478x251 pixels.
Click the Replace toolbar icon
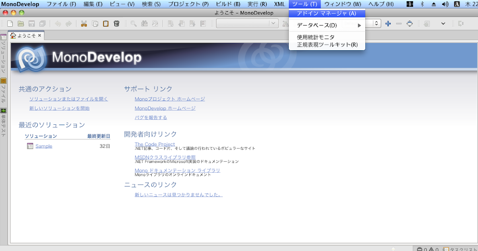(x=155, y=24)
